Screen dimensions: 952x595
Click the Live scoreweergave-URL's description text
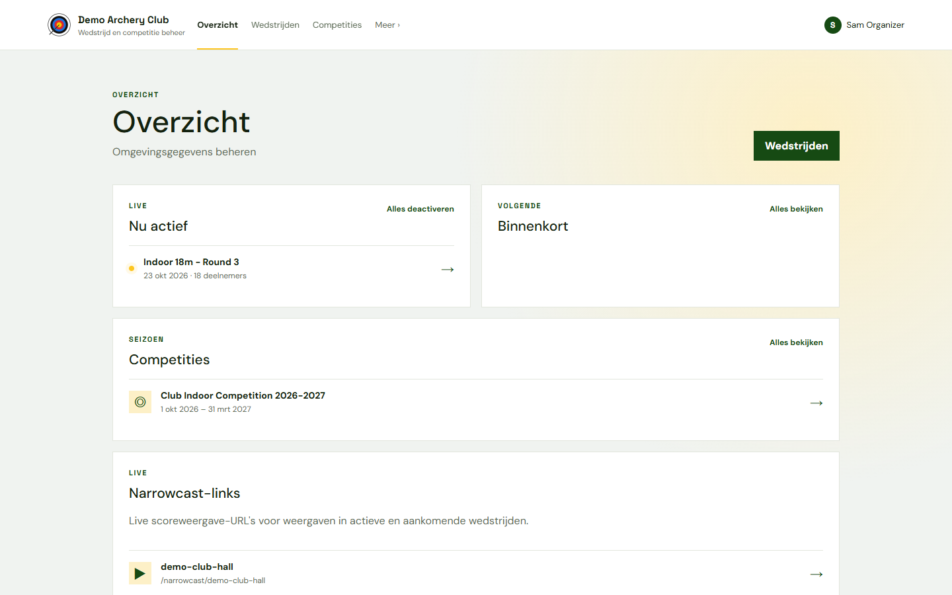[329, 521]
